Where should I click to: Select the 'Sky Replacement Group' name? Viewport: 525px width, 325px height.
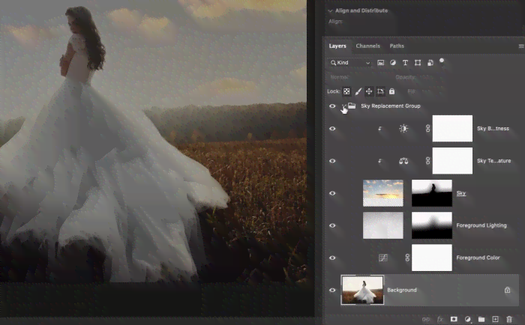pyautogui.click(x=391, y=106)
